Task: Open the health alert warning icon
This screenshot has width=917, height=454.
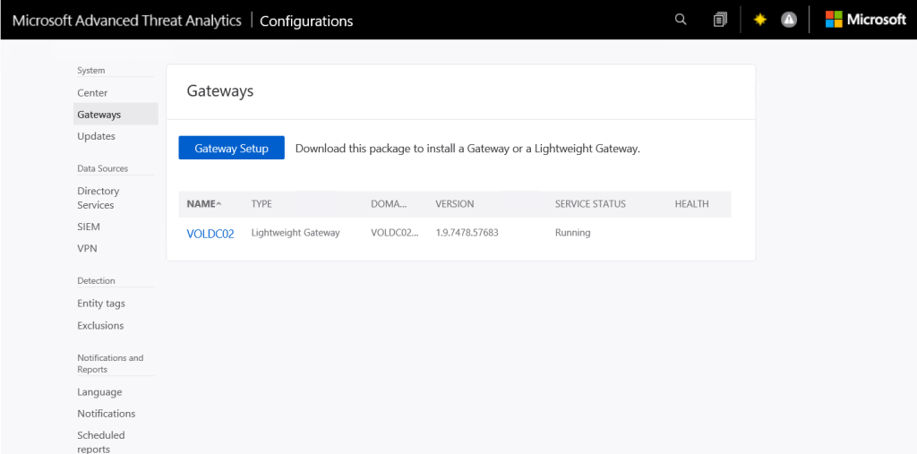Action: pyautogui.click(x=788, y=20)
